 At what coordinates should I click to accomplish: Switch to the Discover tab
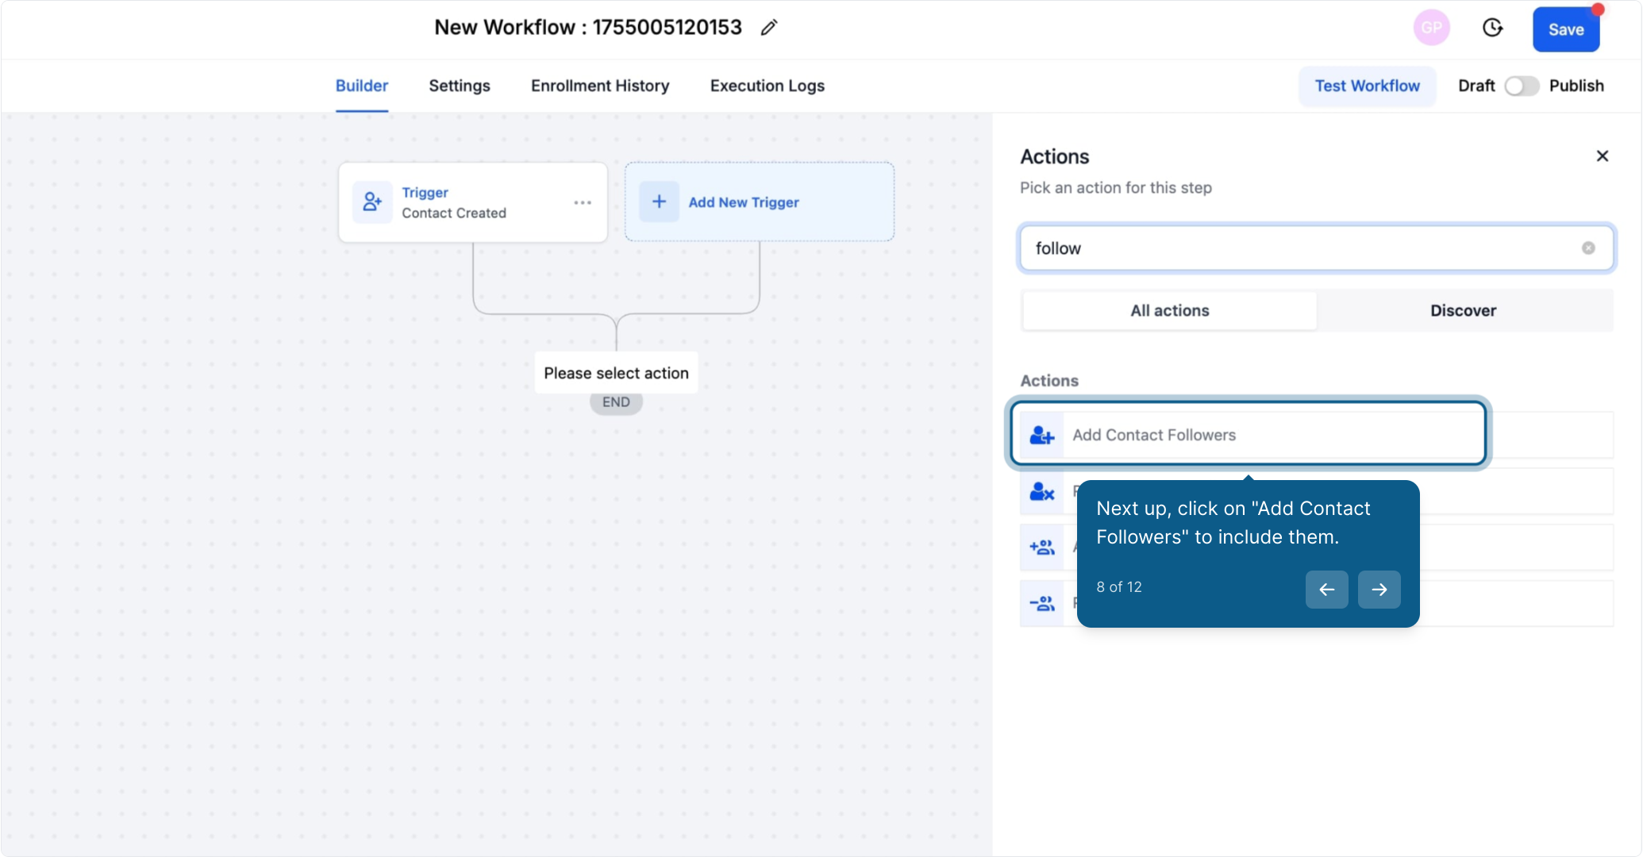tap(1463, 310)
